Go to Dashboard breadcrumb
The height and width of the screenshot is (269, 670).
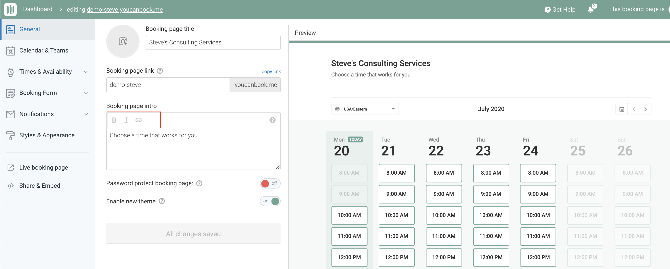point(38,9)
